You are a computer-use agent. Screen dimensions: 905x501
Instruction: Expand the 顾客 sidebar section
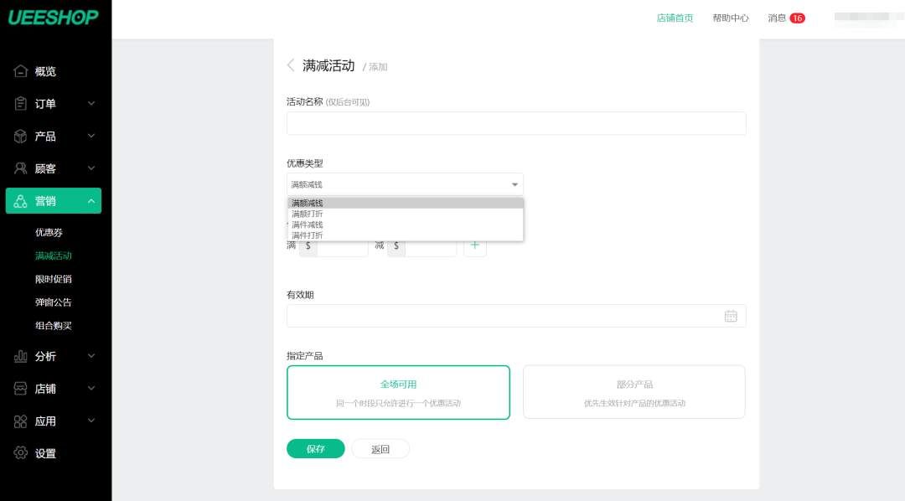[x=21, y=168]
